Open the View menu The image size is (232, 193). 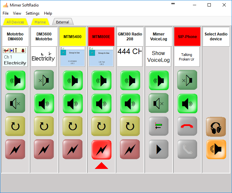pos(17,13)
